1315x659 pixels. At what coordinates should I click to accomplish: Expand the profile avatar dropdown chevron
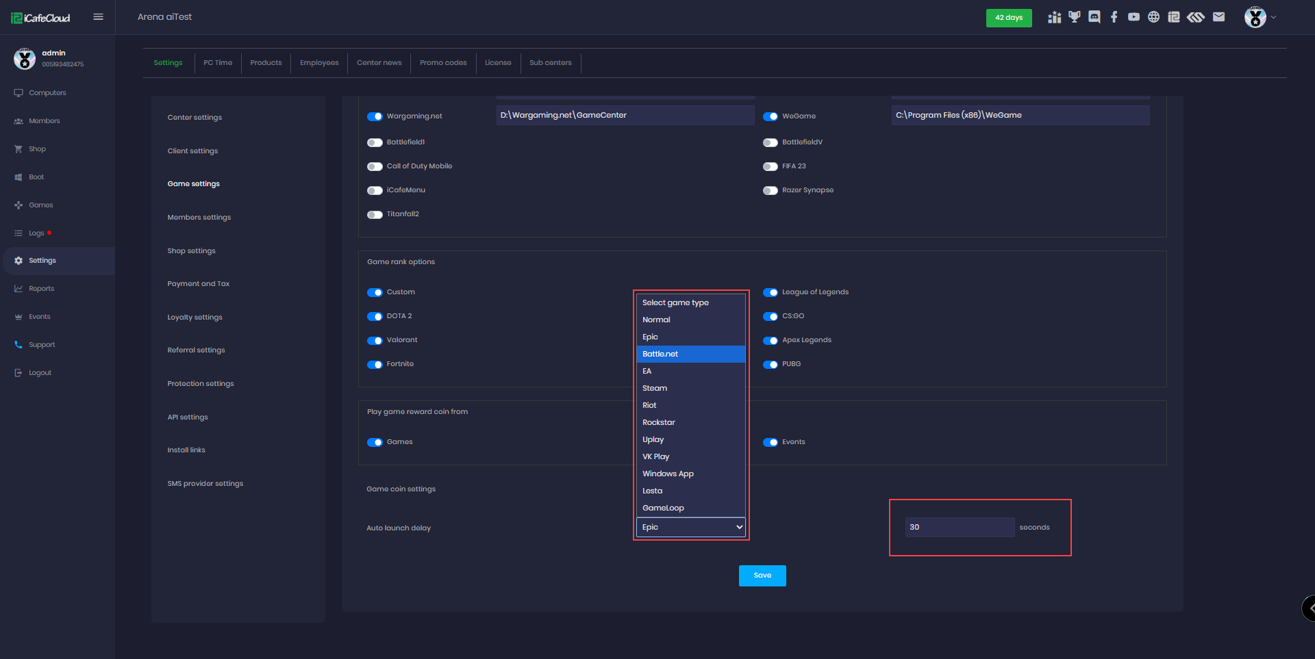pyautogui.click(x=1273, y=17)
